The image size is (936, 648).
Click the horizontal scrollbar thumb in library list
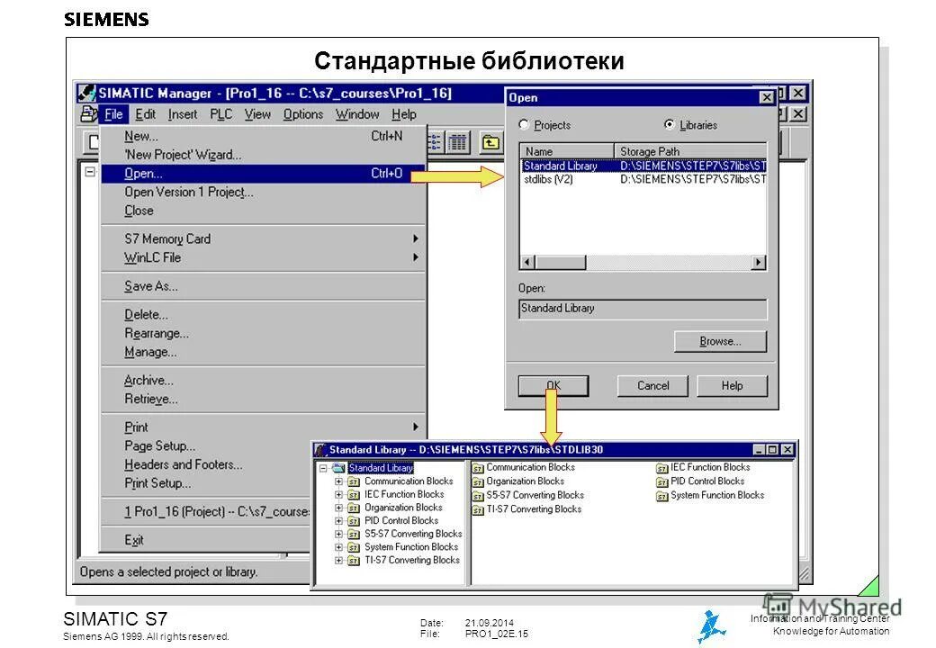click(561, 263)
